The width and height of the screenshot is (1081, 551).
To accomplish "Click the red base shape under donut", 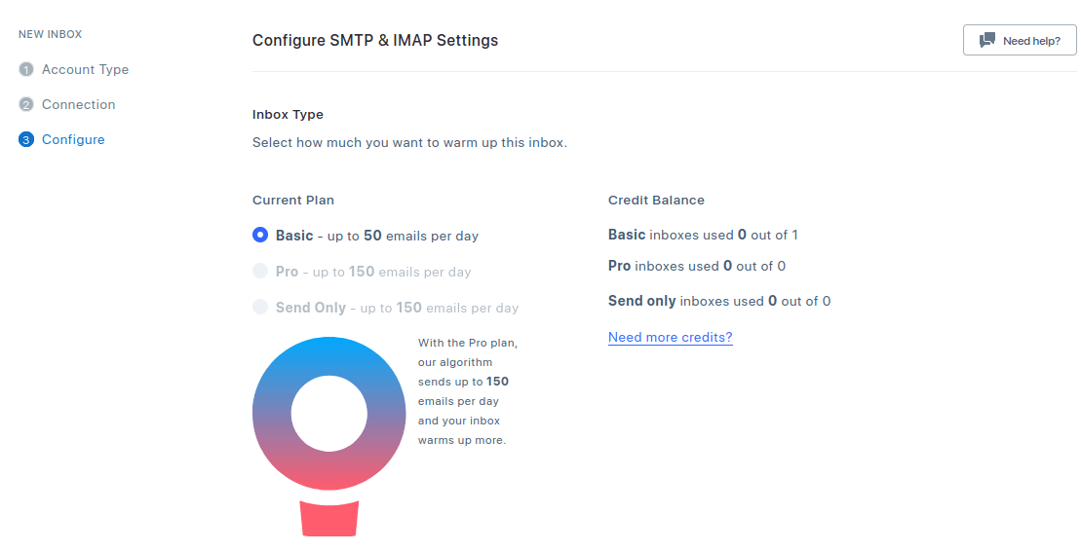I will pyautogui.click(x=329, y=518).
